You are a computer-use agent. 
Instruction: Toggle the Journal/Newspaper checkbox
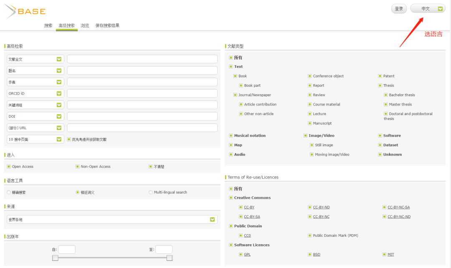[235, 95]
